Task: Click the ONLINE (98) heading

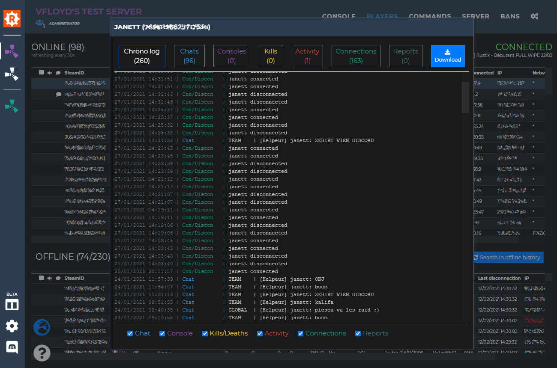Action: [x=58, y=47]
